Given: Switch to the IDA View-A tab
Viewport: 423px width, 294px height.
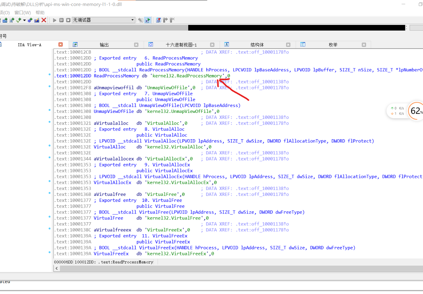Looking at the screenshot, I should click(x=30, y=45).
